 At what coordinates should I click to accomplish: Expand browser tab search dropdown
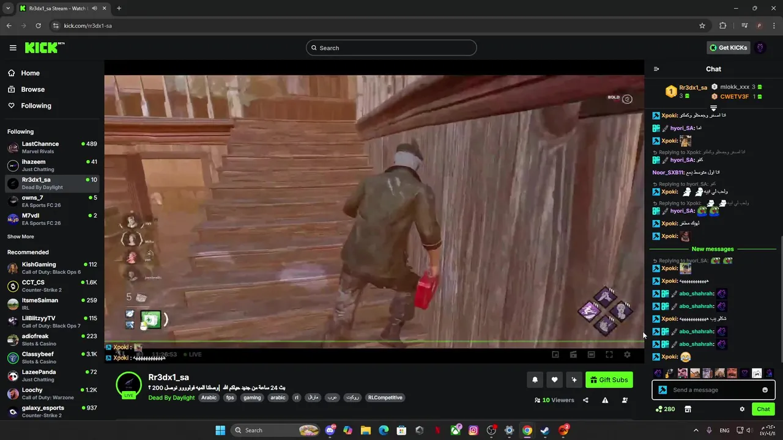(8, 8)
